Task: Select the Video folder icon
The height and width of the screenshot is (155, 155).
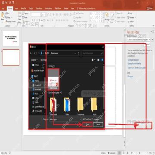Action: click(67, 106)
